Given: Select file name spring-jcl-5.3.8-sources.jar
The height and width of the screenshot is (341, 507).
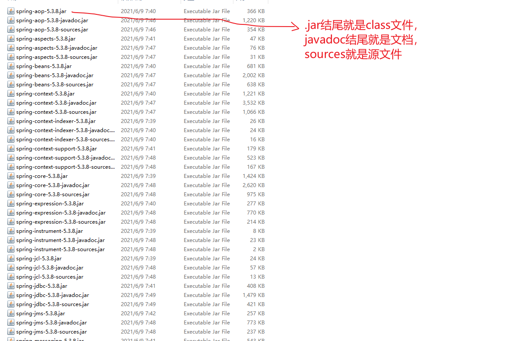Looking at the screenshot, I should point(50,276).
